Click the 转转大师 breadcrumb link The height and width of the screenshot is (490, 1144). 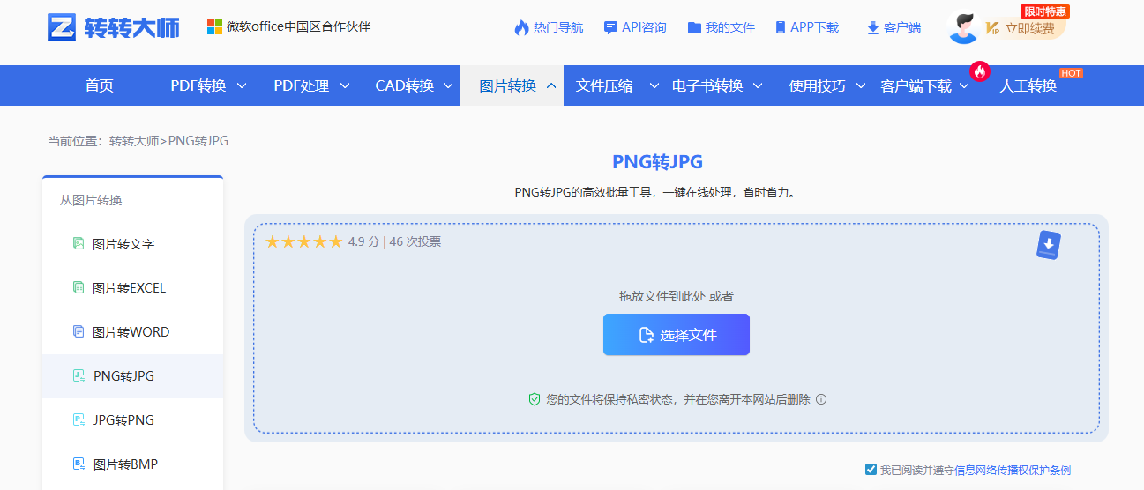tap(134, 140)
